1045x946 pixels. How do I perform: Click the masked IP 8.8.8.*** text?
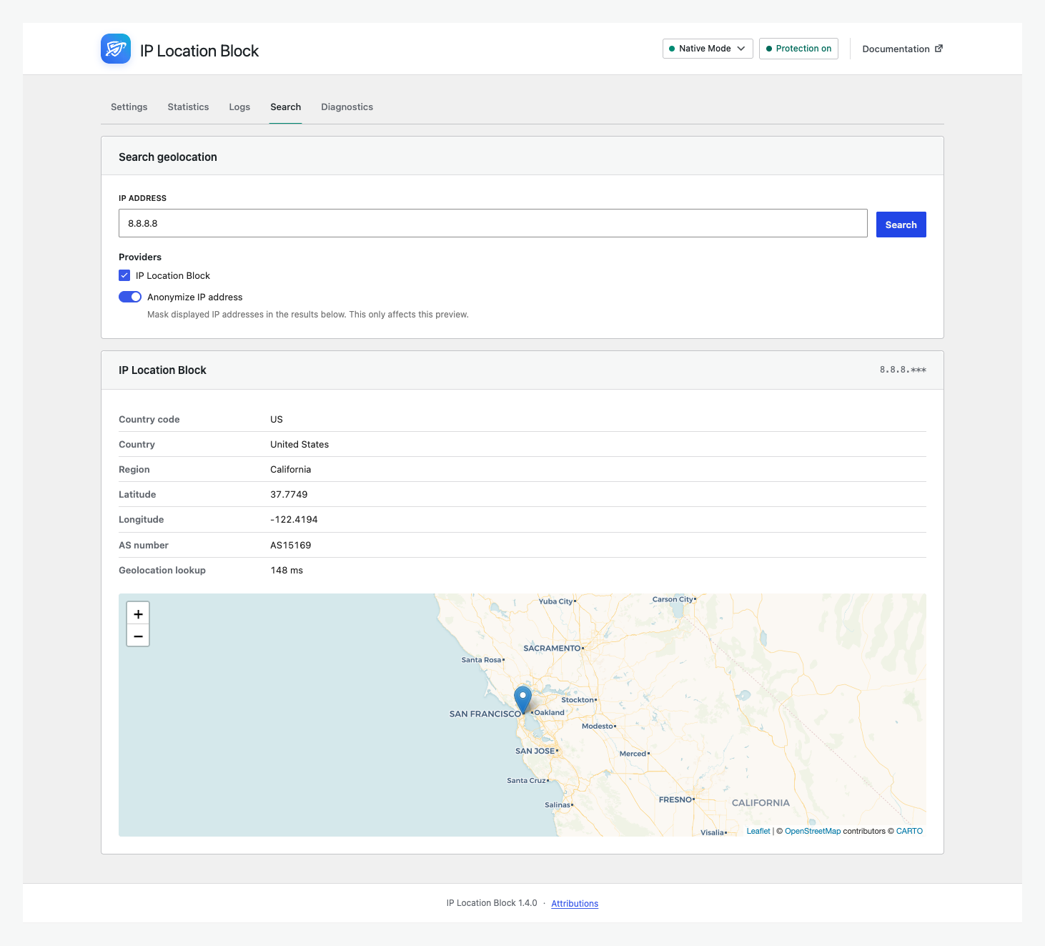point(903,370)
